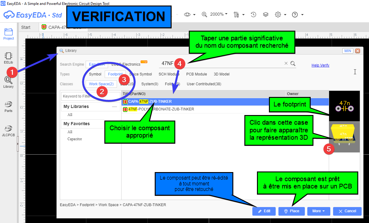Select the Symbol type
Image resolution: width=369 pixels, height=223 pixels.
click(95, 74)
